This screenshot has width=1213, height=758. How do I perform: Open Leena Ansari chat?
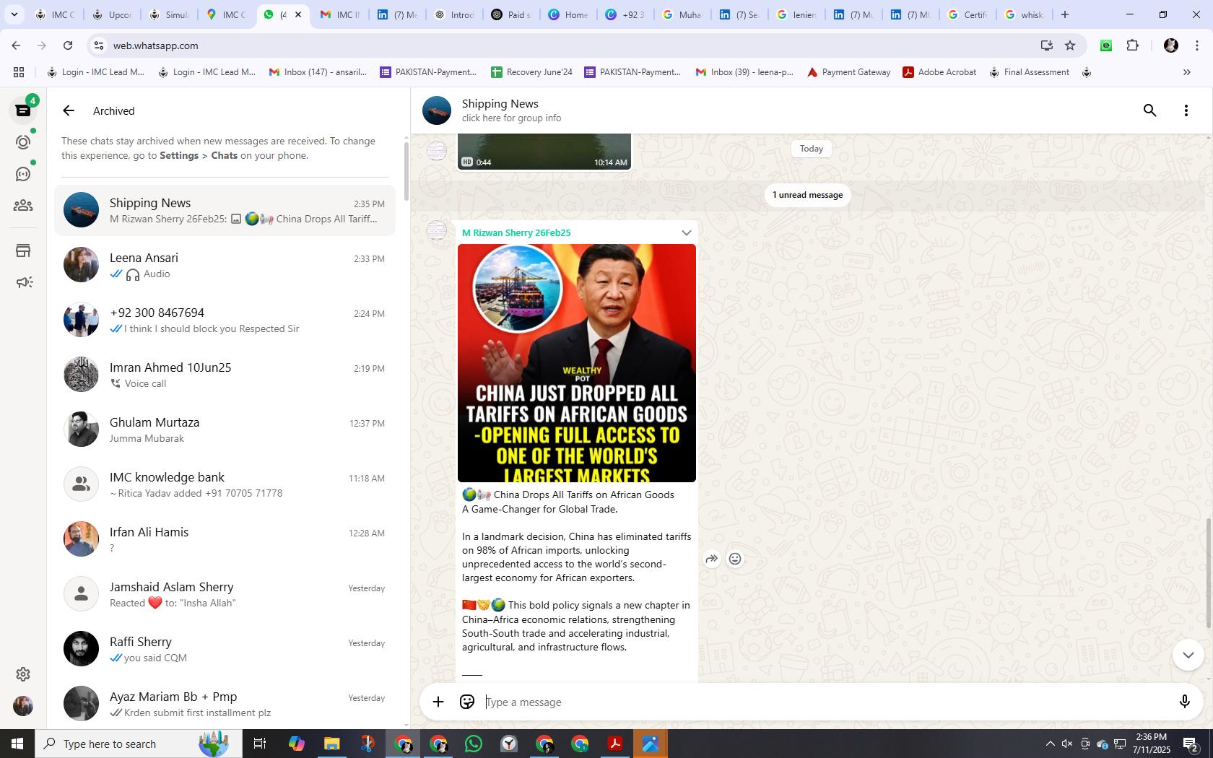click(225, 265)
